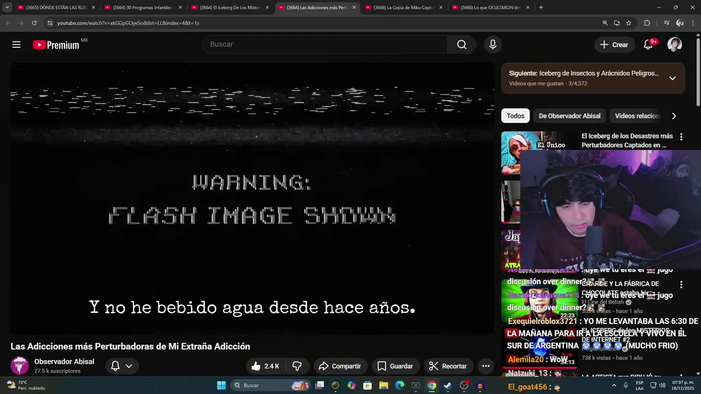Open Chrome three-dot menu
Image resolution: width=701 pixels, height=394 pixels.
click(x=693, y=23)
